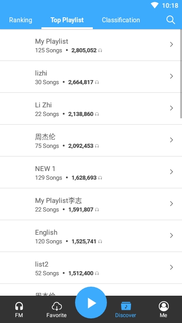Tap the FM headphones icon
The image size is (182, 323).
[x=19, y=306]
